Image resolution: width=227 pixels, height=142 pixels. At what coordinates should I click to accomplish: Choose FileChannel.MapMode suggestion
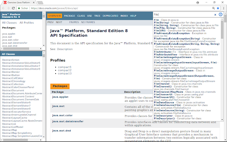pos(185,92)
